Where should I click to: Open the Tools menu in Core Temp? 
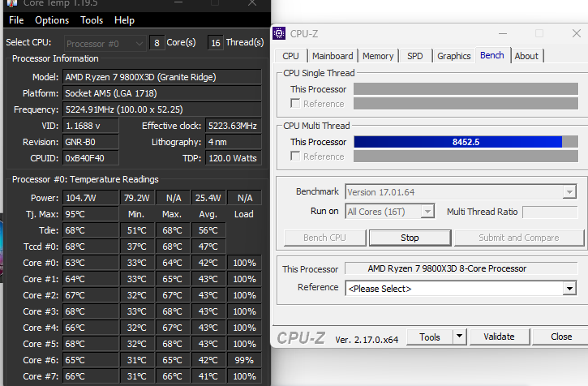point(92,20)
